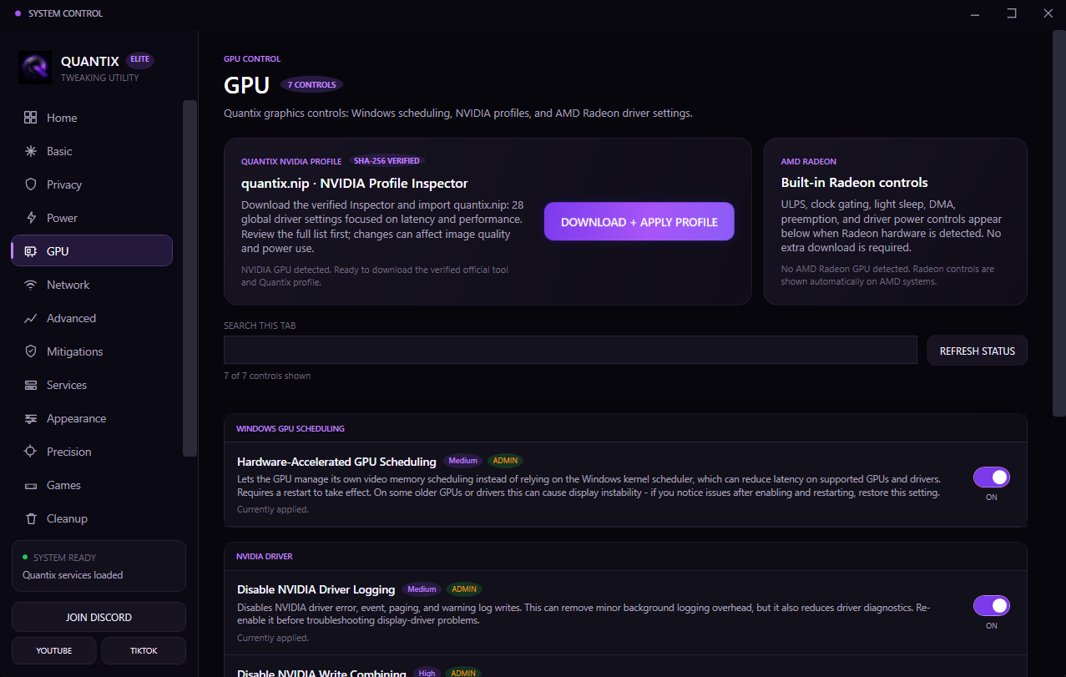Click the sidebar navigation scrollbar
This screenshot has height=677, width=1066.
190,279
